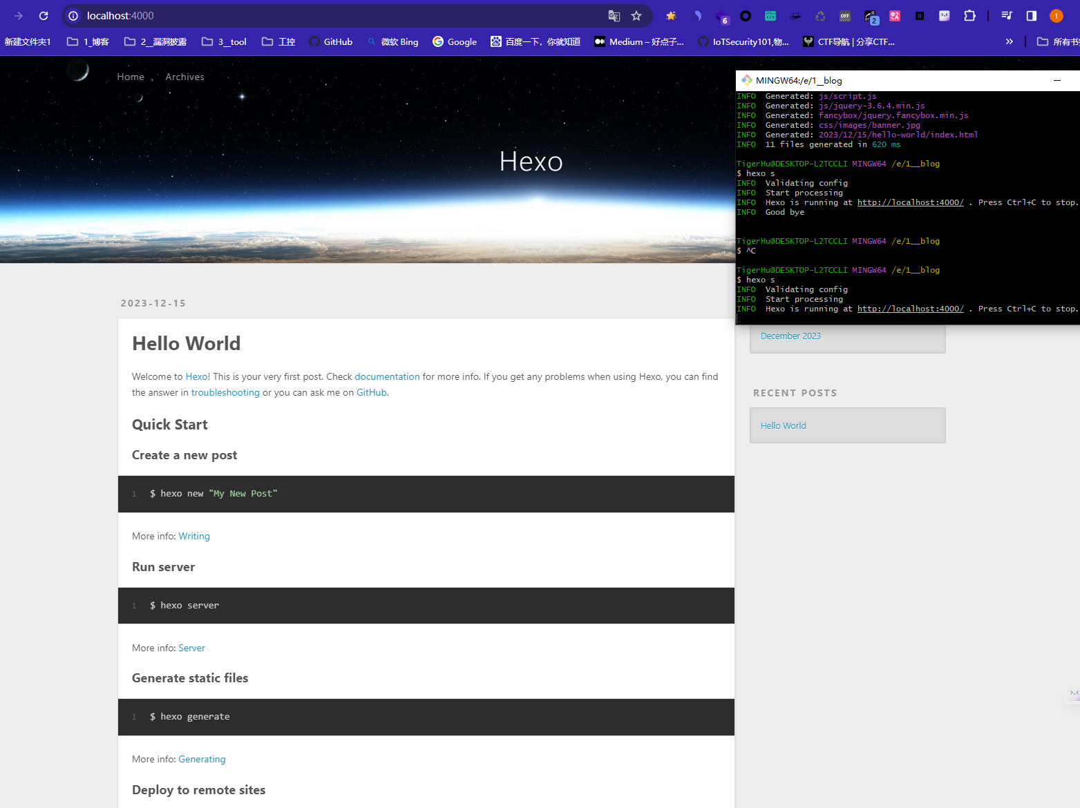The width and height of the screenshot is (1080, 808).
Task: Open the Writing more info link
Action: [194, 536]
